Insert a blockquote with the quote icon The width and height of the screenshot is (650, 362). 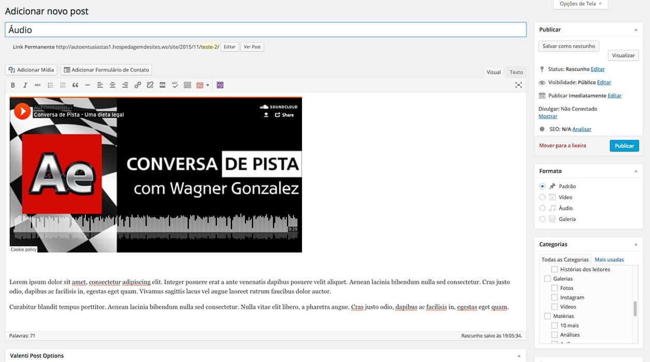coord(75,85)
